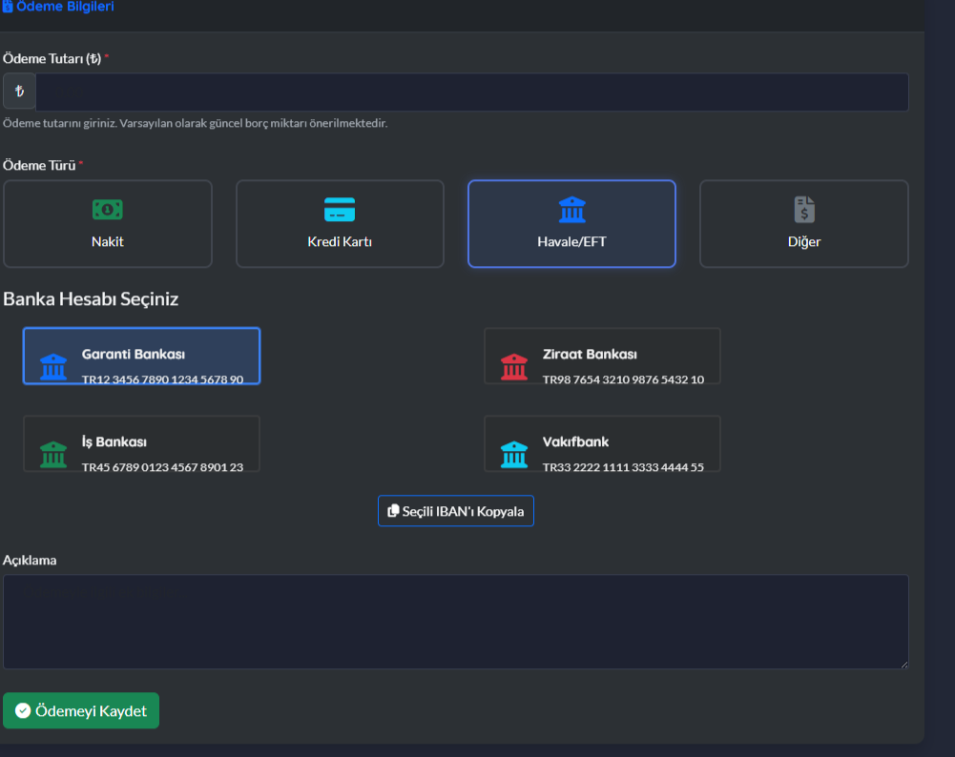
Task: Click the Ödeme Bilgileri header icon
Action: coord(8,7)
